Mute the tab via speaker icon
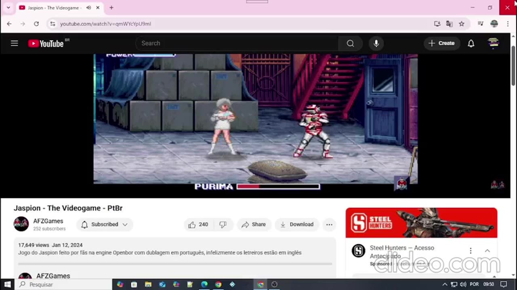Viewport: 517px width, 290px height. [x=88, y=8]
